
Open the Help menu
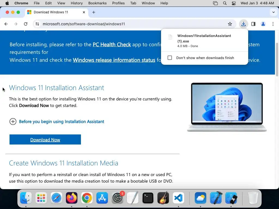[x=164, y=3]
